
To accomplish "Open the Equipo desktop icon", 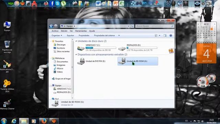I will coord(7,26).
